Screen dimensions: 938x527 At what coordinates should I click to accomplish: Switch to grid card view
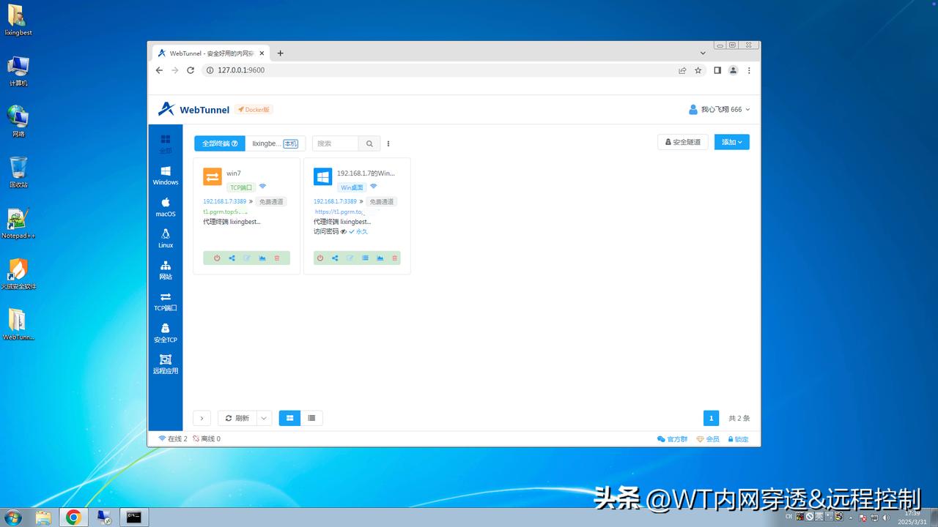tap(289, 418)
